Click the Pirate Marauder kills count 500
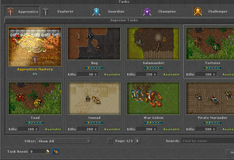This screenshot has height=160, width=234. tap(208, 129)
